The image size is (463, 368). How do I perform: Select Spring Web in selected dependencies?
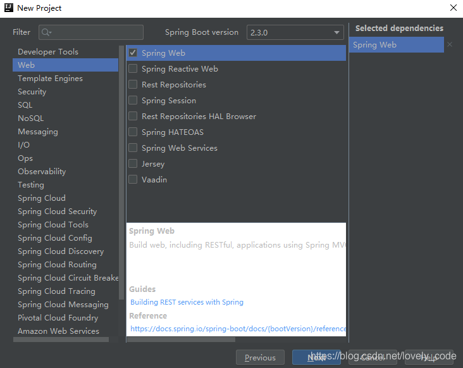396,44
